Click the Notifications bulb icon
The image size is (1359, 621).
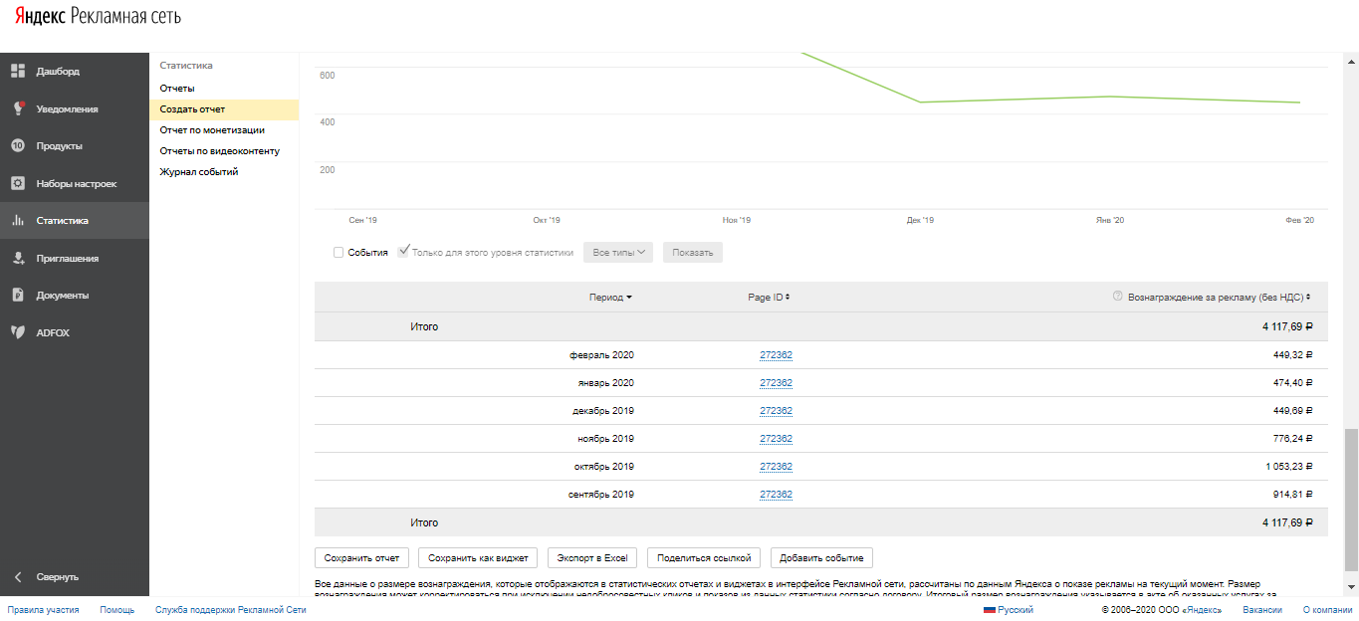click(18, 108)
